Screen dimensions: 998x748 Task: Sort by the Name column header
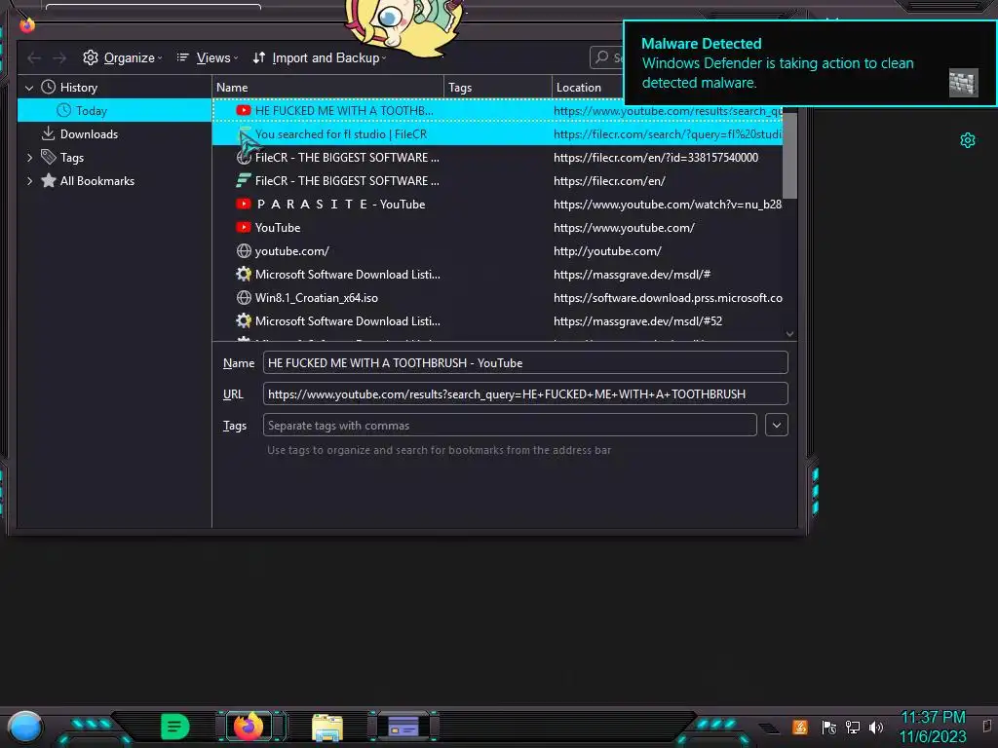[x=327, y=87]
